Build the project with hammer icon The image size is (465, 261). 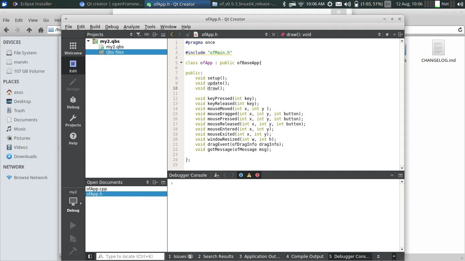point(73,251)
